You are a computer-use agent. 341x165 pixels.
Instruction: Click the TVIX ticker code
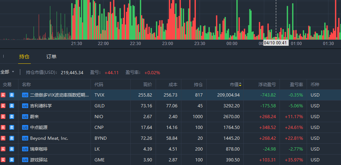click(x=100, y=95)
